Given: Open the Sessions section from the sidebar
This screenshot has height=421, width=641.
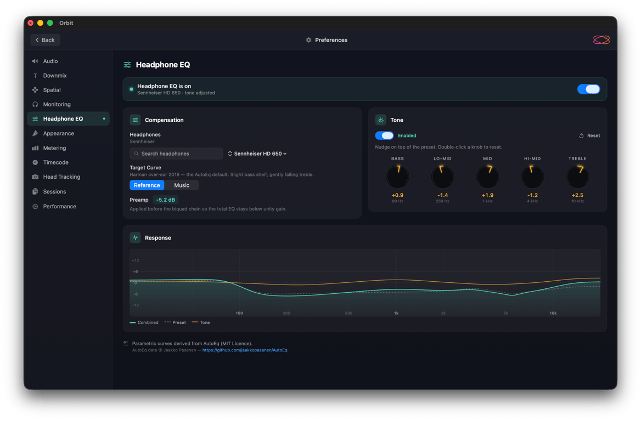Looking at the screenshot, I should [35, 191].
